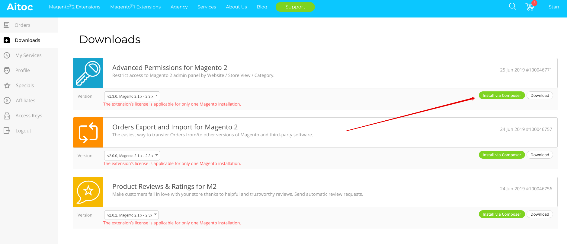567x244 pixels.
Task: Open Services in top navigation
Action: click(207, 7)
